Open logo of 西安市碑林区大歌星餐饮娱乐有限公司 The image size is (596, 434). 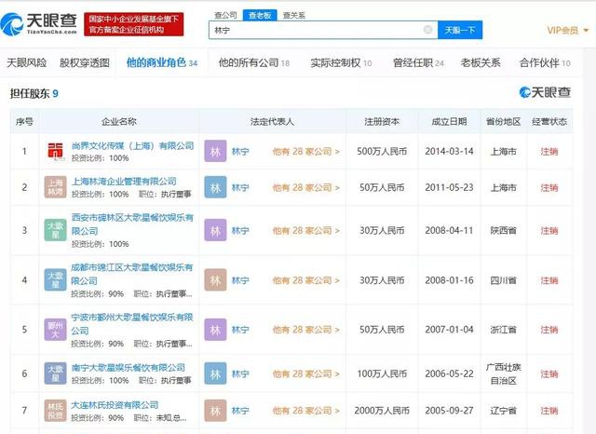56,230
